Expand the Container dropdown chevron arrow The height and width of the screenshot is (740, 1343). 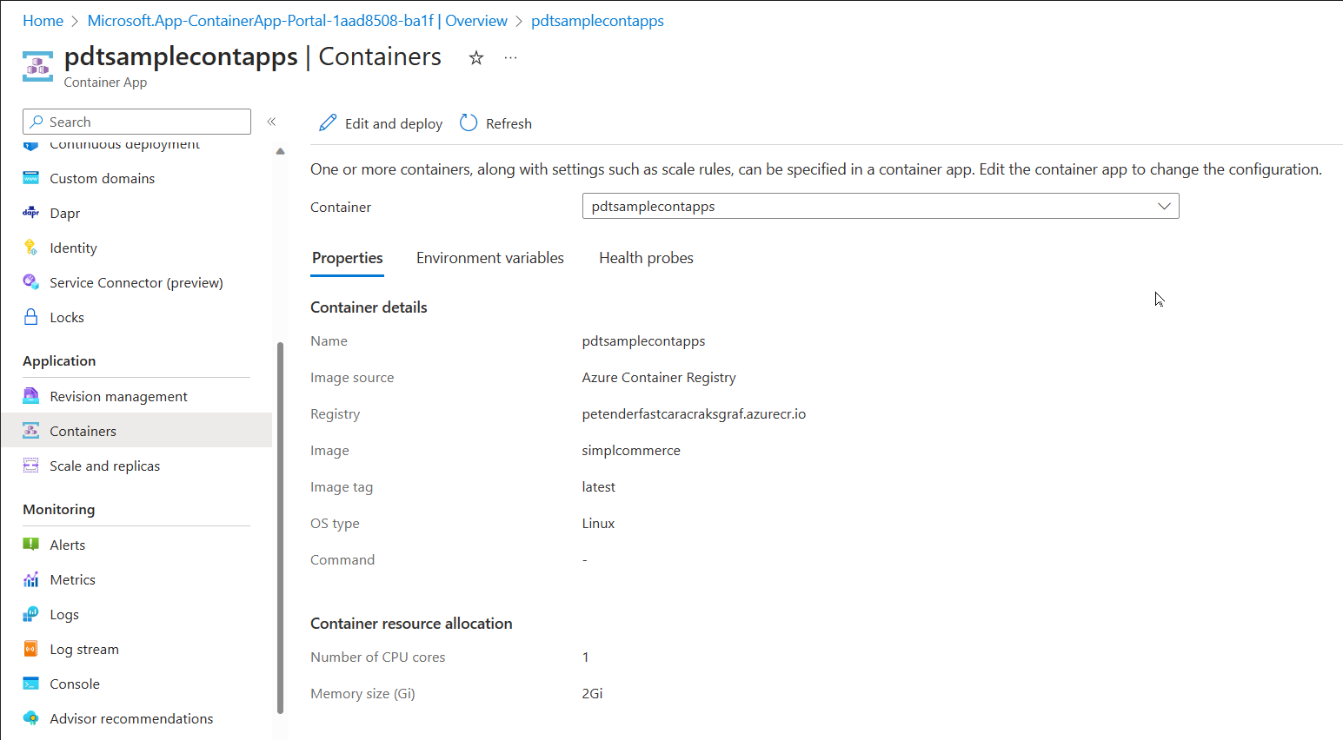pyautogui.click(x=1165, y=206)
